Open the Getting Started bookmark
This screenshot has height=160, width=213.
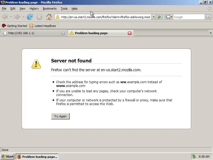coord(14,26)
